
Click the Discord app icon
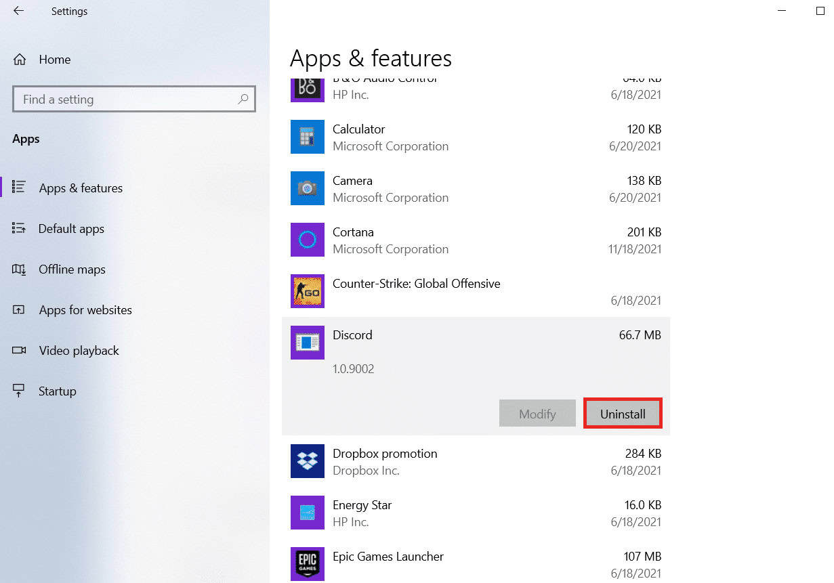307,343
